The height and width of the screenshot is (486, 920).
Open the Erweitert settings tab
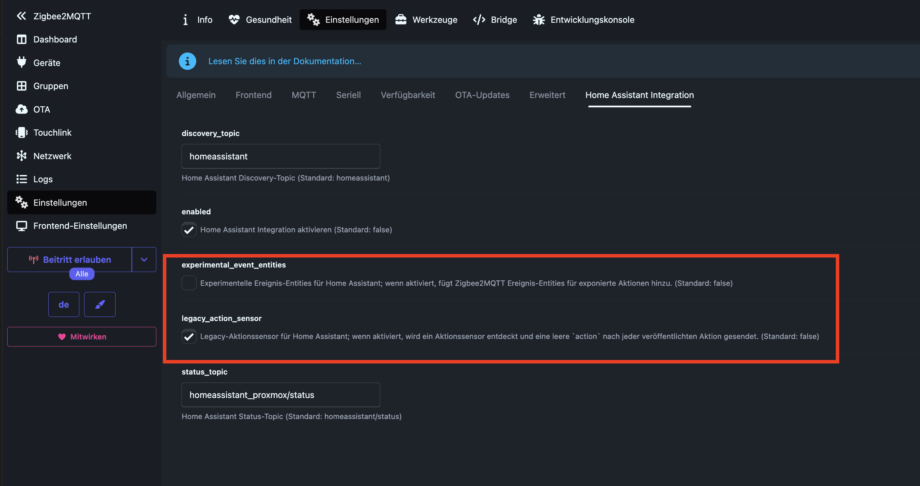point(547,95)
